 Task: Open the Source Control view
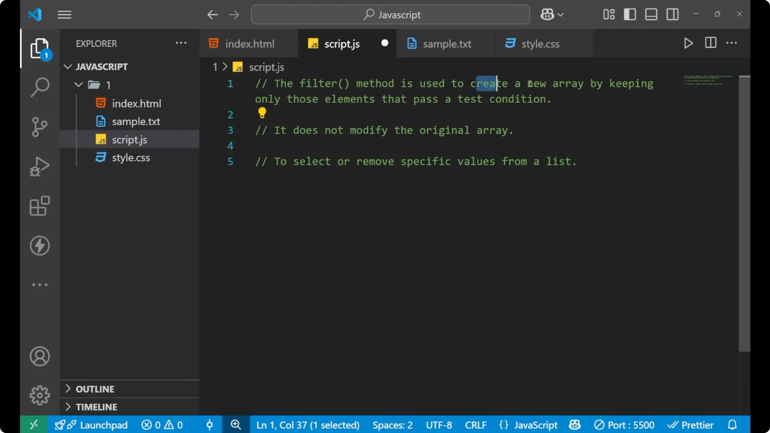tap(39, 127)
